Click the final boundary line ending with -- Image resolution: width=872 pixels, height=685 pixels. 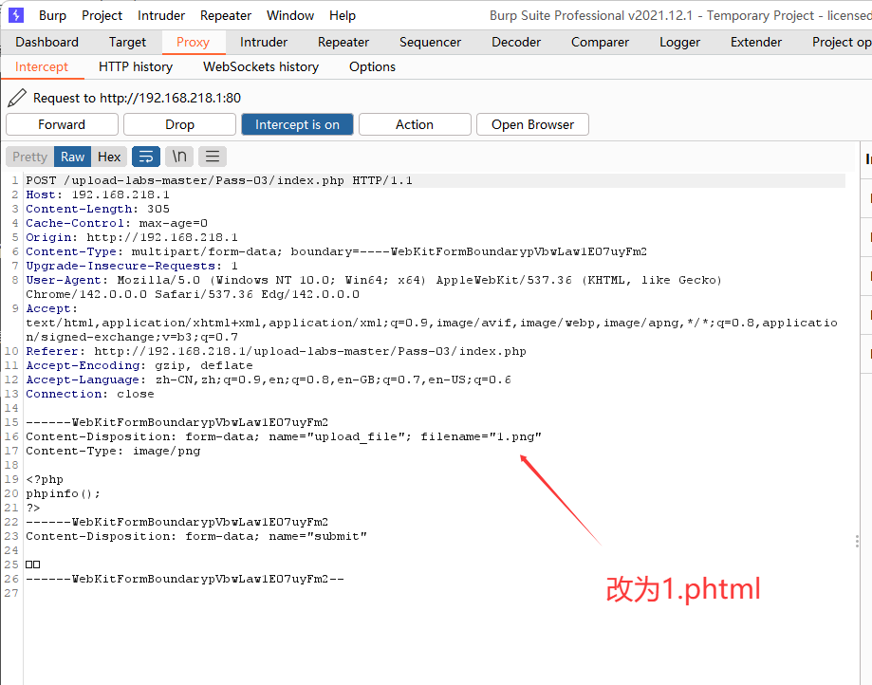(x=185, y=579)
